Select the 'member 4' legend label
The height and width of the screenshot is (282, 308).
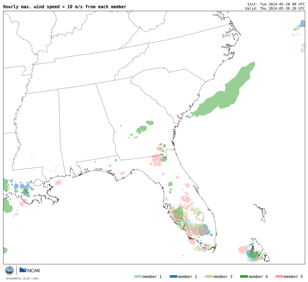click(x=258, y=277)
